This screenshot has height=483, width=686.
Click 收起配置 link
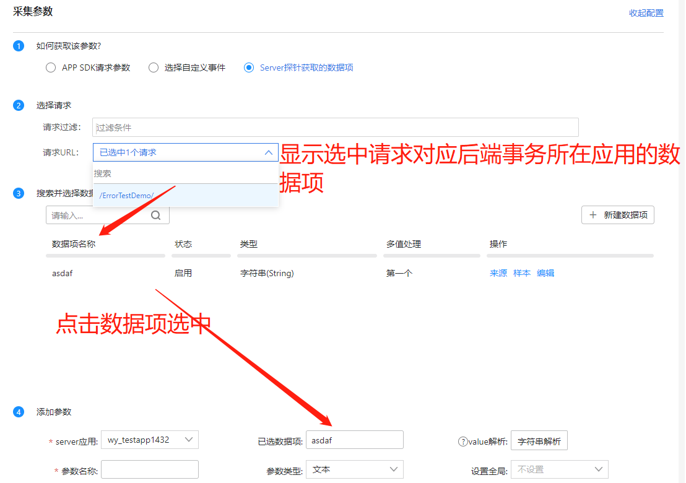(x=646, y=13)
